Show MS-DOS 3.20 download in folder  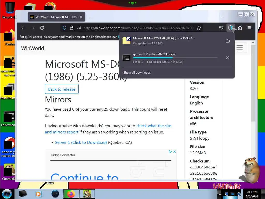pyautogui.click(x=228, y=41)
